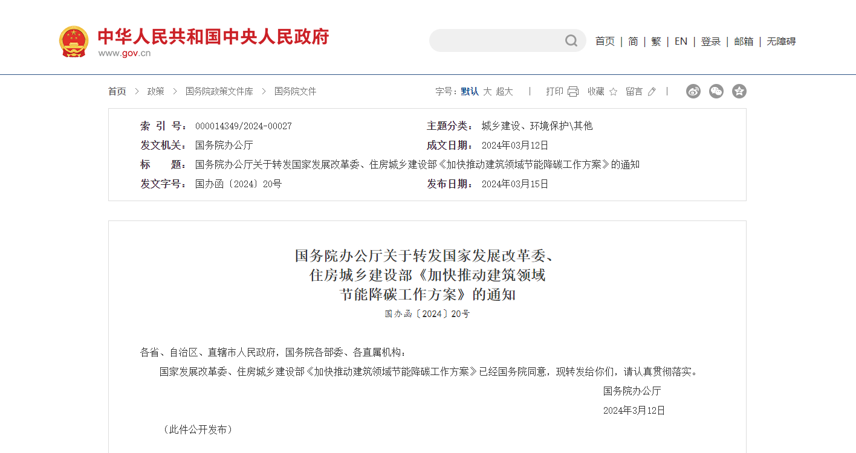Go to 国务院政策文件库 breadcrumb

(x=219, y=91)
